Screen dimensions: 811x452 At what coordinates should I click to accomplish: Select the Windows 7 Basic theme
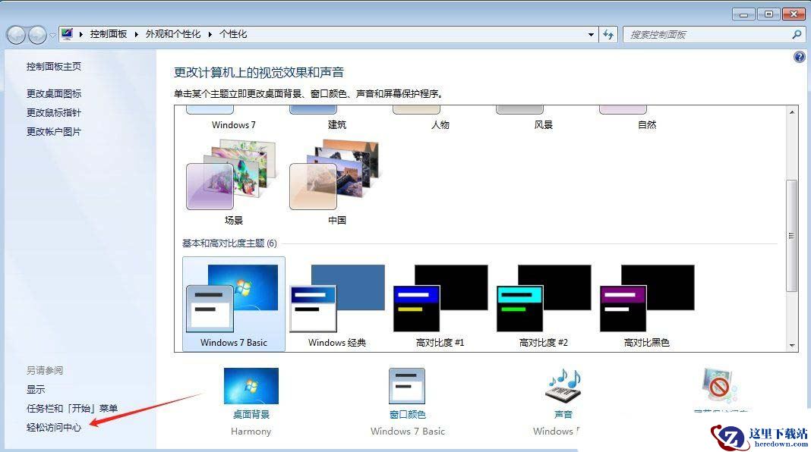point(234,304)
